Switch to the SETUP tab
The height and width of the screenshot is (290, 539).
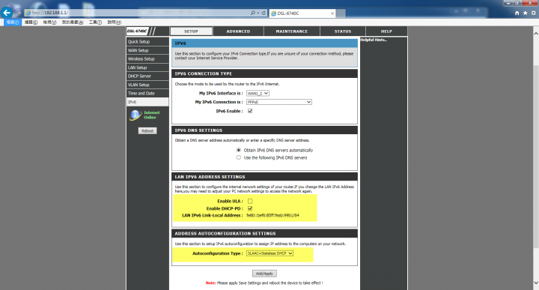[x=191, y=31]
